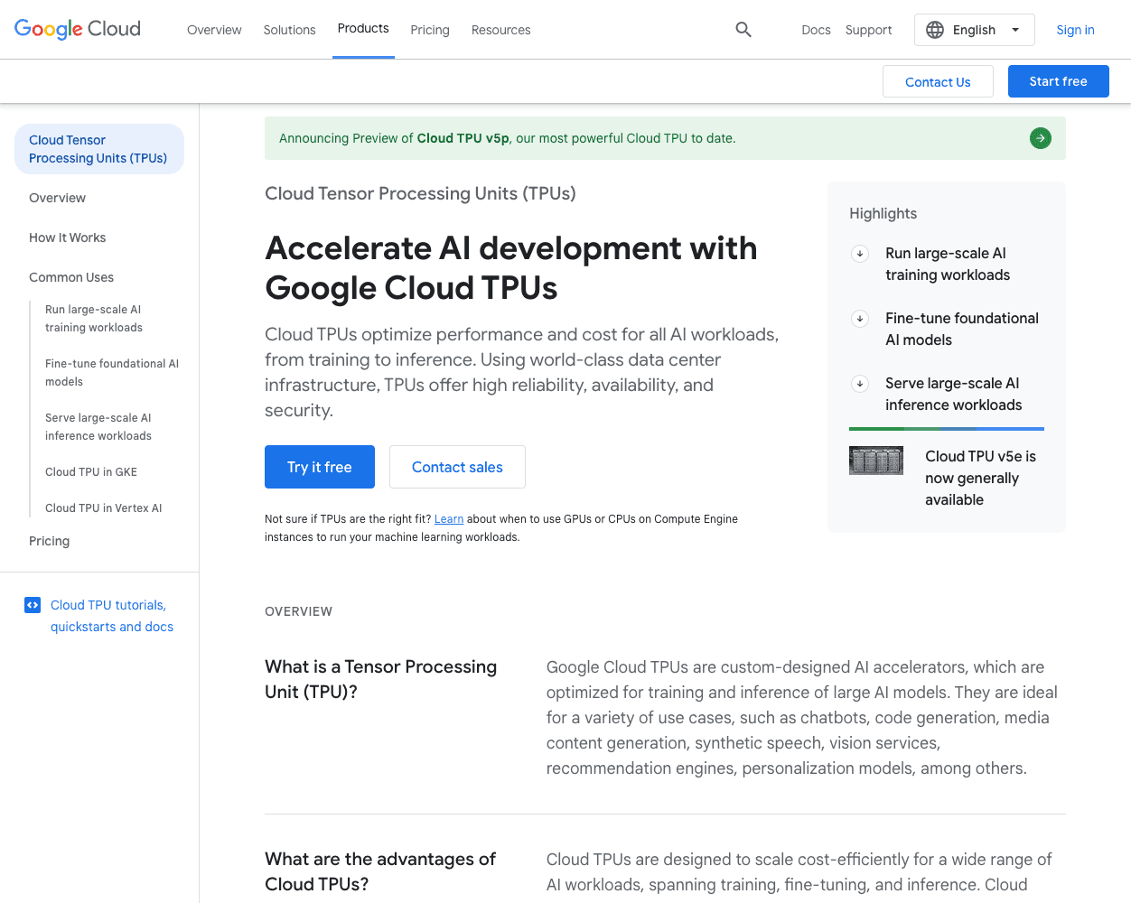Click the OVERVIEW section label
1131x903 pixels.
click(x=299, y=611)
